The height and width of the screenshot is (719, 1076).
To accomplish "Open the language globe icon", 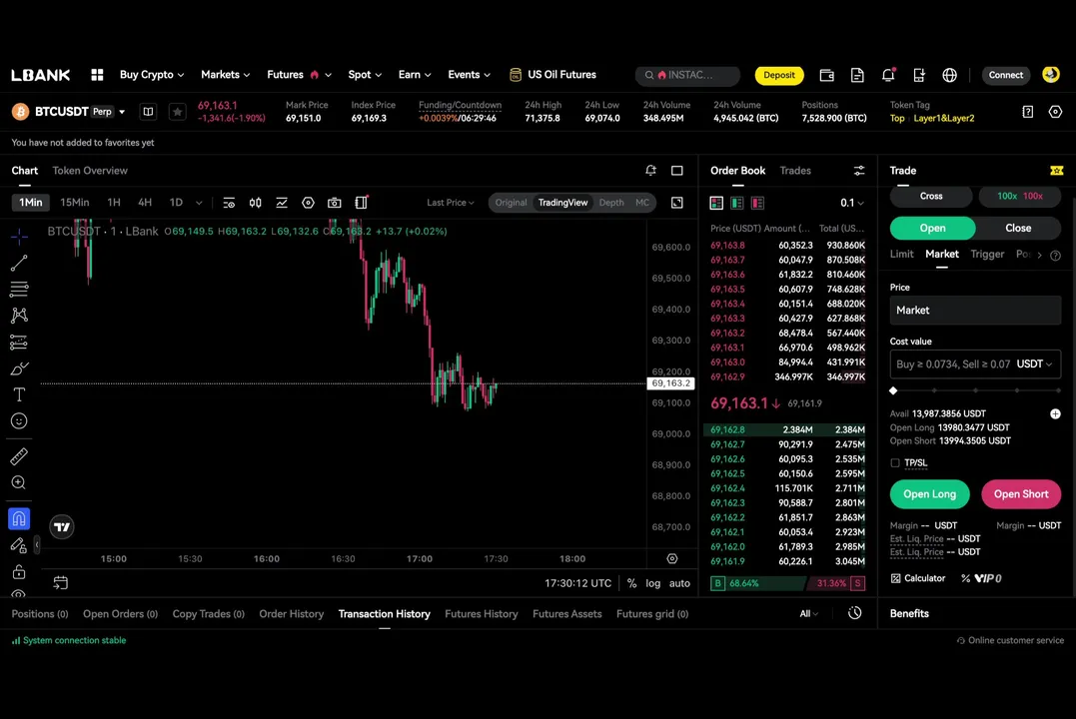I will tap(949, 75).
